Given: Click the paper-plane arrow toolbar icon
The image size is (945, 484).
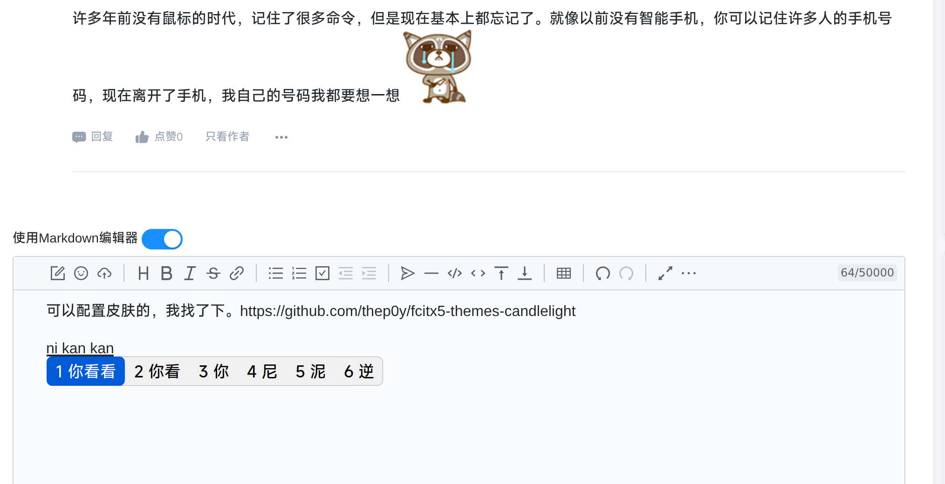Looking at the screenshot, I should (408, 273).
